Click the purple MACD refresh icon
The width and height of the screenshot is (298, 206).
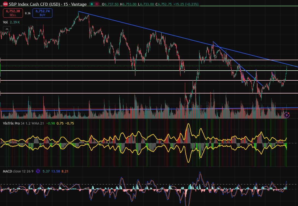tap(38, 171)
